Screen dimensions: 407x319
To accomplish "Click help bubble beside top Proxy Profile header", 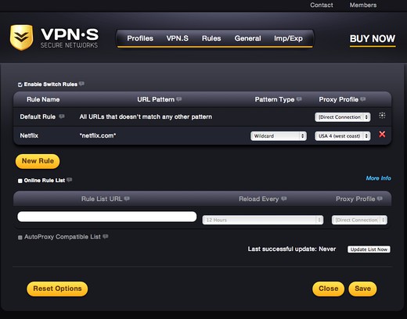I will pos(363,99).
